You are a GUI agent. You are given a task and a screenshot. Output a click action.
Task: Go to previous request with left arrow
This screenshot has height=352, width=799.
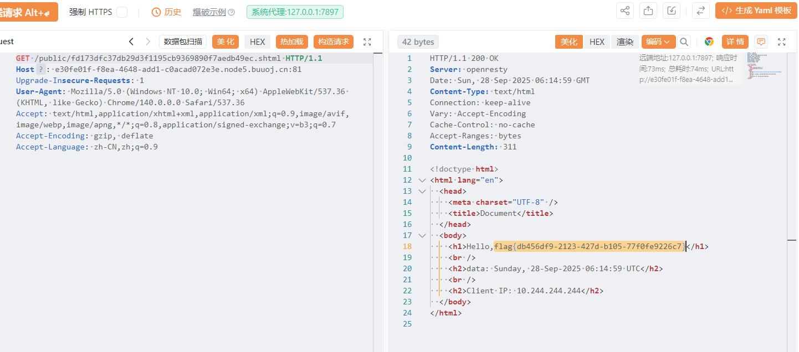pyautogui.click(x=131, y=42)
